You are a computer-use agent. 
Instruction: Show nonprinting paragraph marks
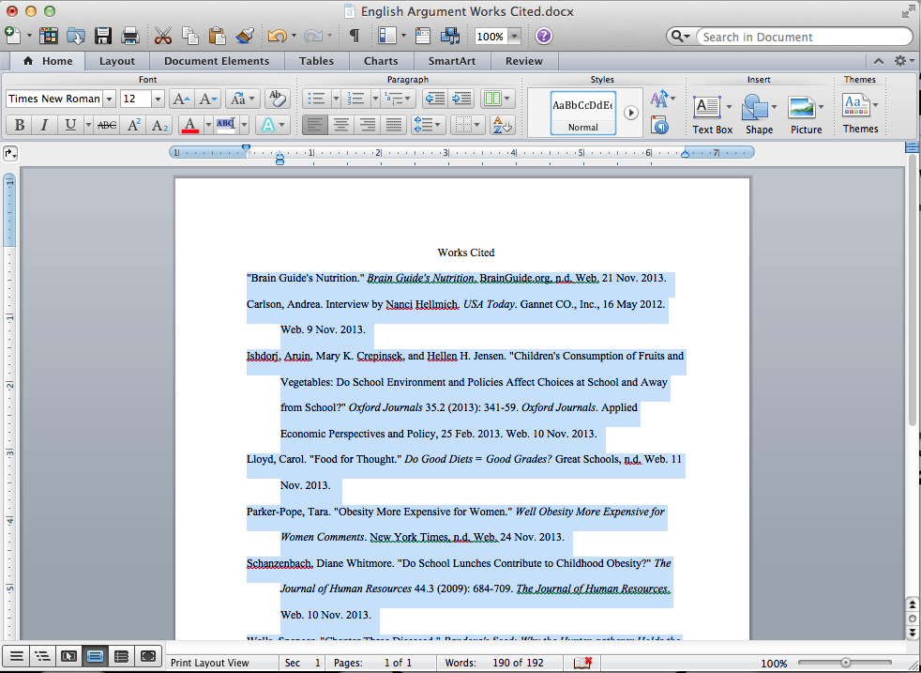tap(355, 36)
